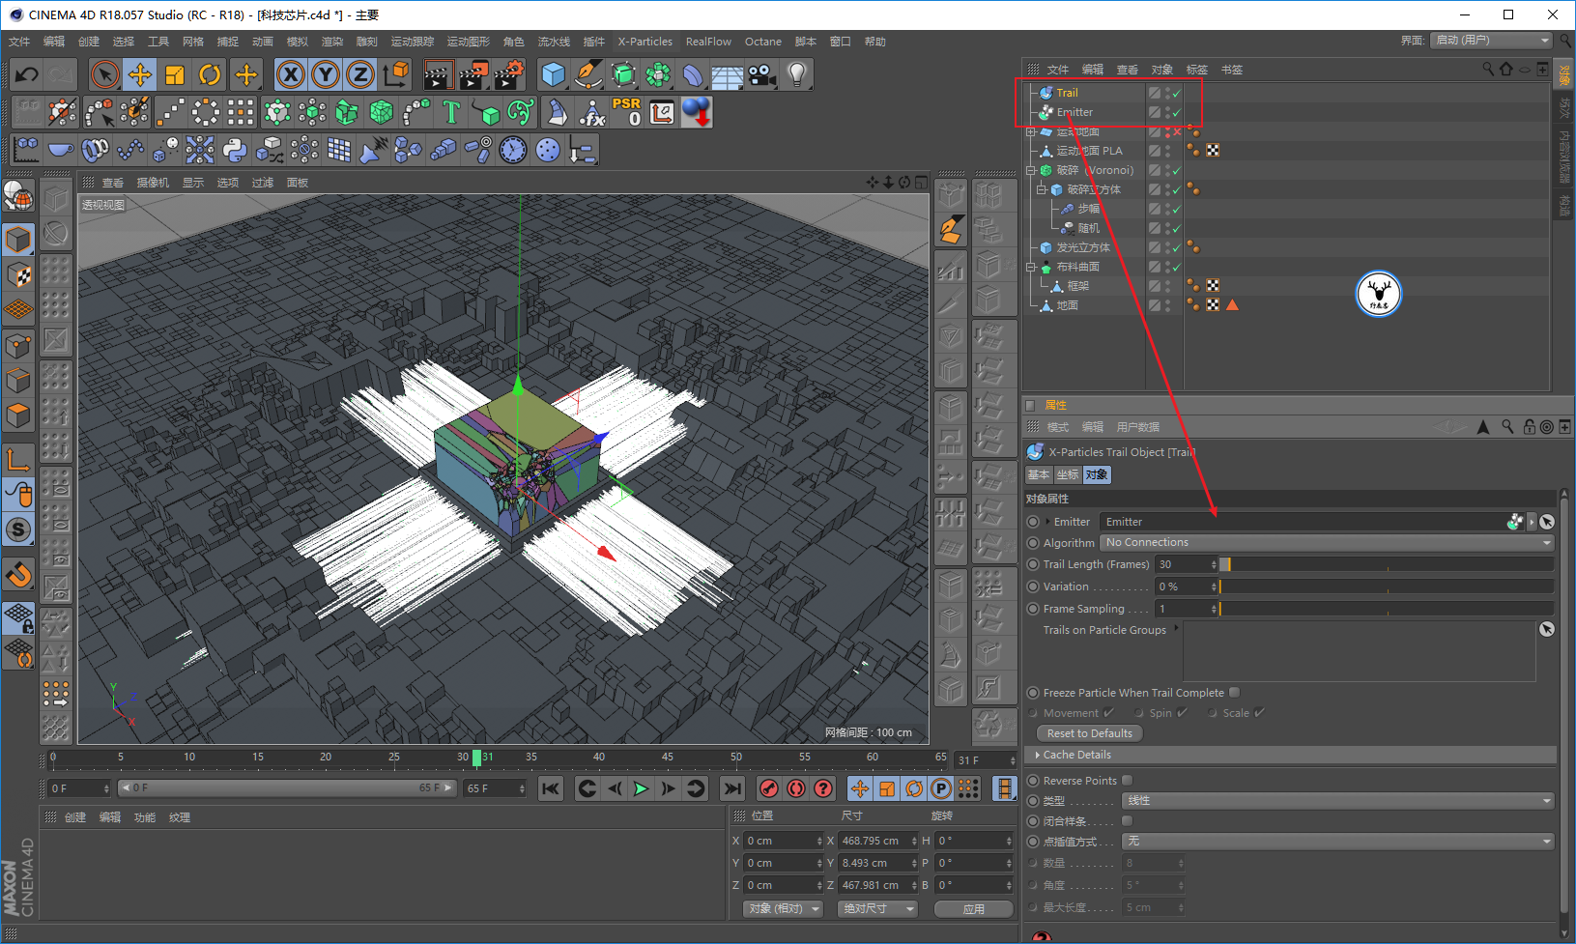The height and width of the screenshot is (944, 1576).
Task: Jump to the start of the animation
Action: pyautogui.click(x=551, y=788)
